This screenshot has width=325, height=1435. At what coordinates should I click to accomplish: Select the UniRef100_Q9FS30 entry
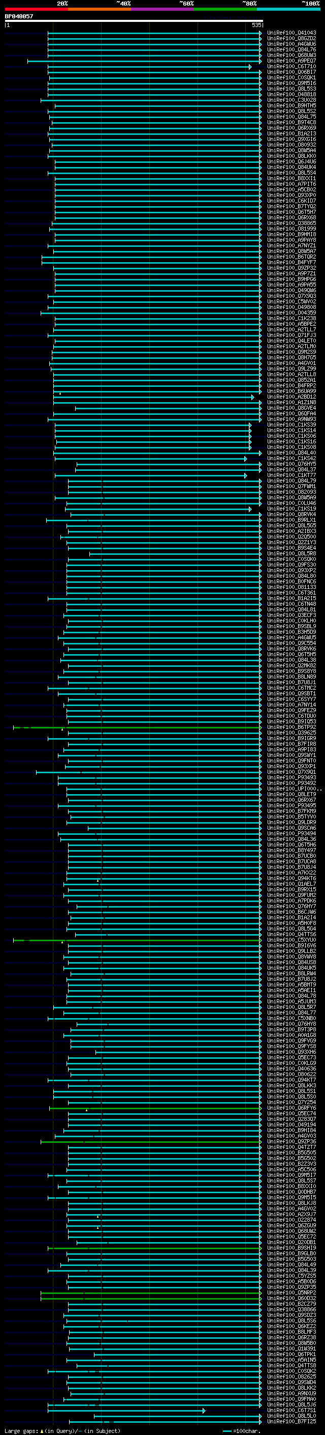click(x=291, y=565)
